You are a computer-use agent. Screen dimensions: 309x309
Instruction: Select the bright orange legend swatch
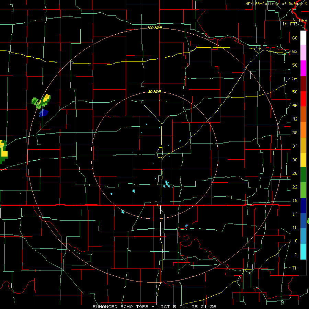(303, 130)
